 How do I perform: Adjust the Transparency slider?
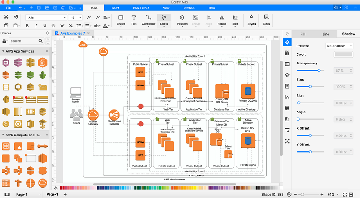[319, 71]
